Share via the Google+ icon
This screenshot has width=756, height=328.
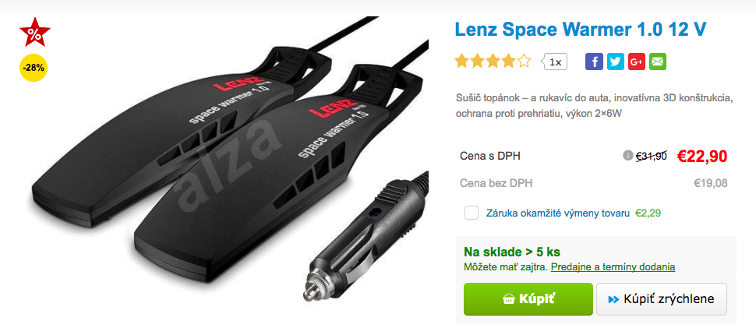[x=637, y=62]
